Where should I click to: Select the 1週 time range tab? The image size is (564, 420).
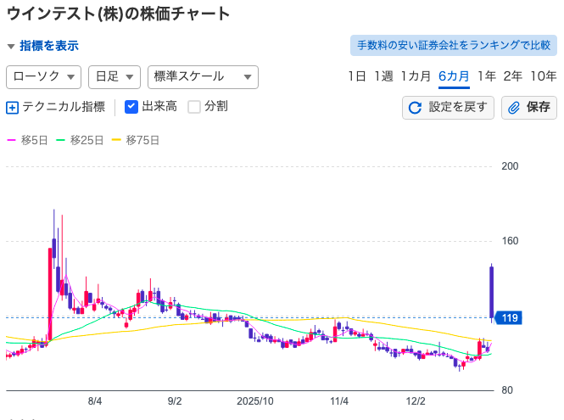coord(383,76)
